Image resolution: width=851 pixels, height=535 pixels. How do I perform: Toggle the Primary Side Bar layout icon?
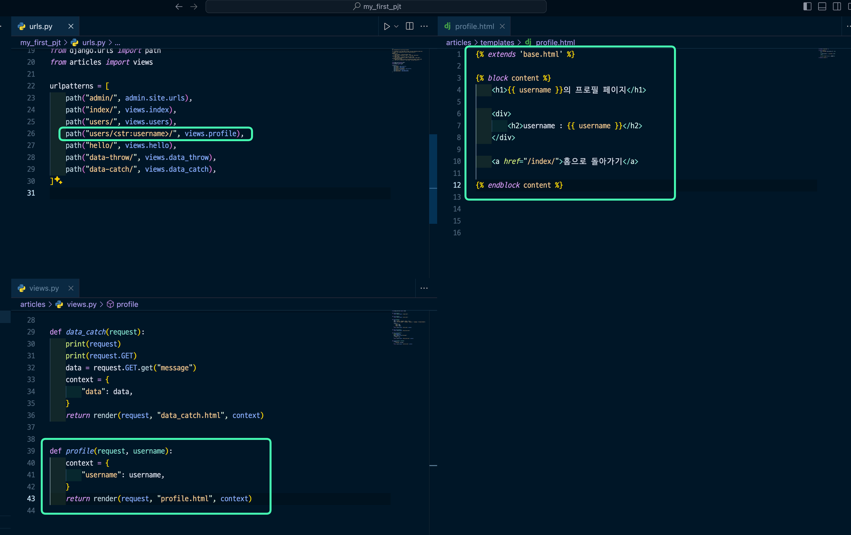[807, 6]
